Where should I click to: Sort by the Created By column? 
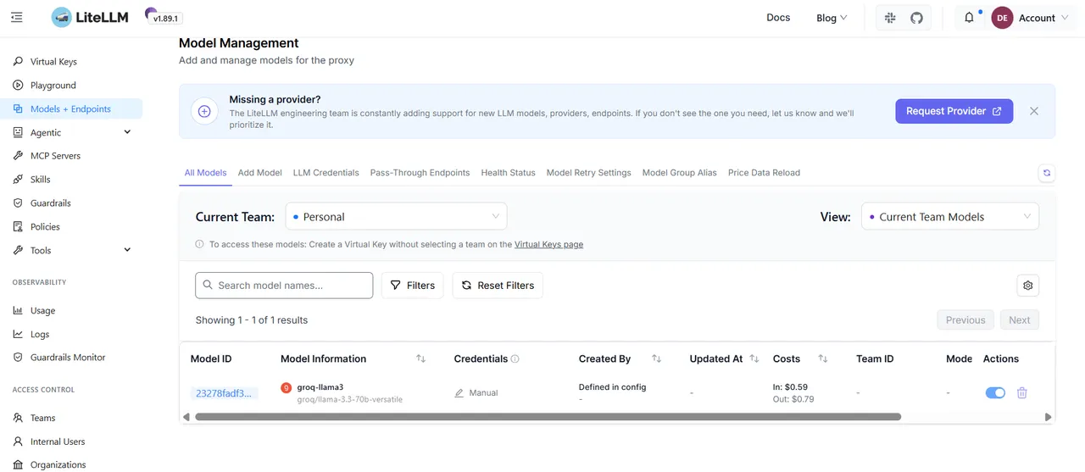[656, 359]
